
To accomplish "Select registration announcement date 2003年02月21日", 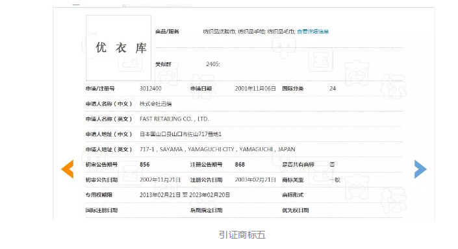I will click(x=255, y=180).
